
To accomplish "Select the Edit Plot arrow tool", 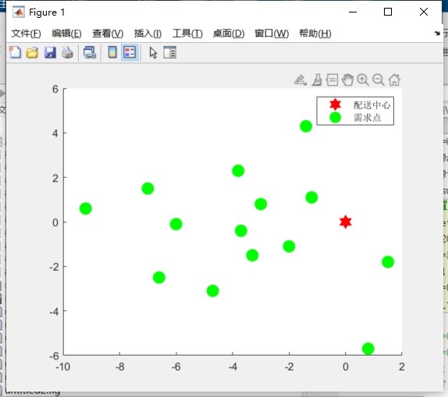I will [153, 53].
